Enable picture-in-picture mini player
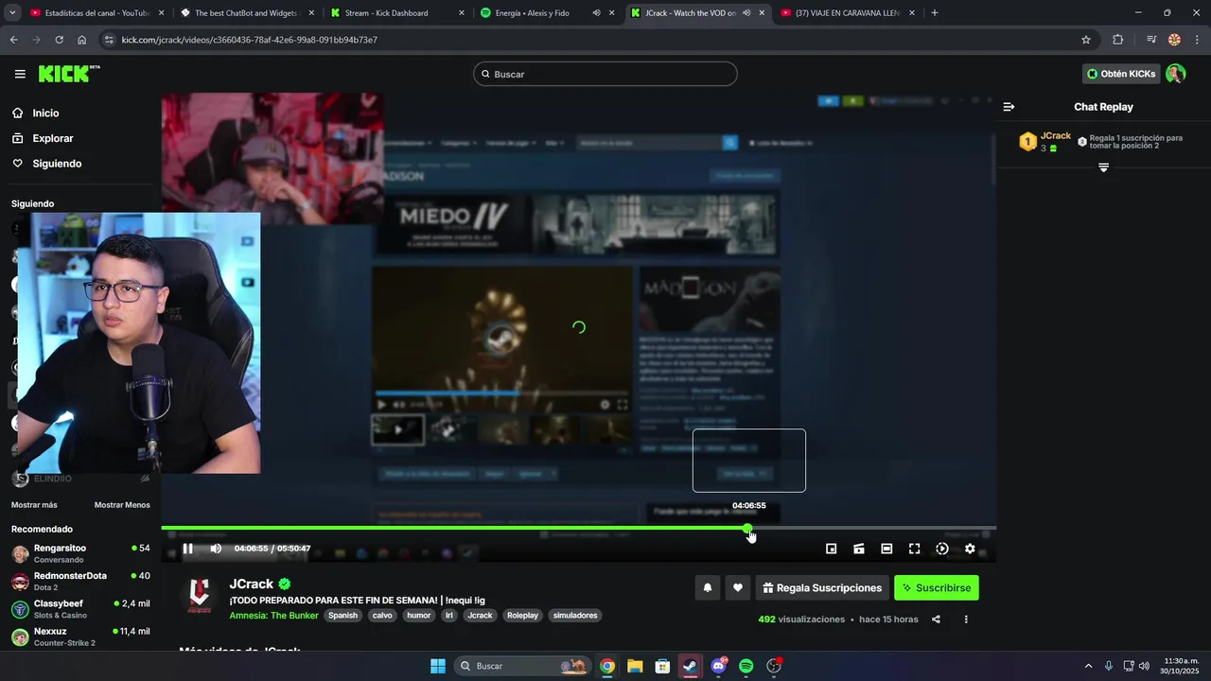The width and height of the screenshot is (1211, 681). (x=832, y=549)
